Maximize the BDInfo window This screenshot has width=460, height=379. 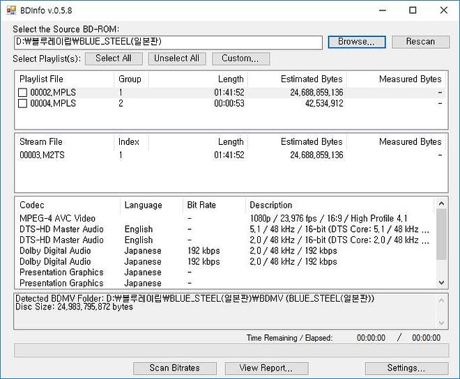[x=413, y=10]
